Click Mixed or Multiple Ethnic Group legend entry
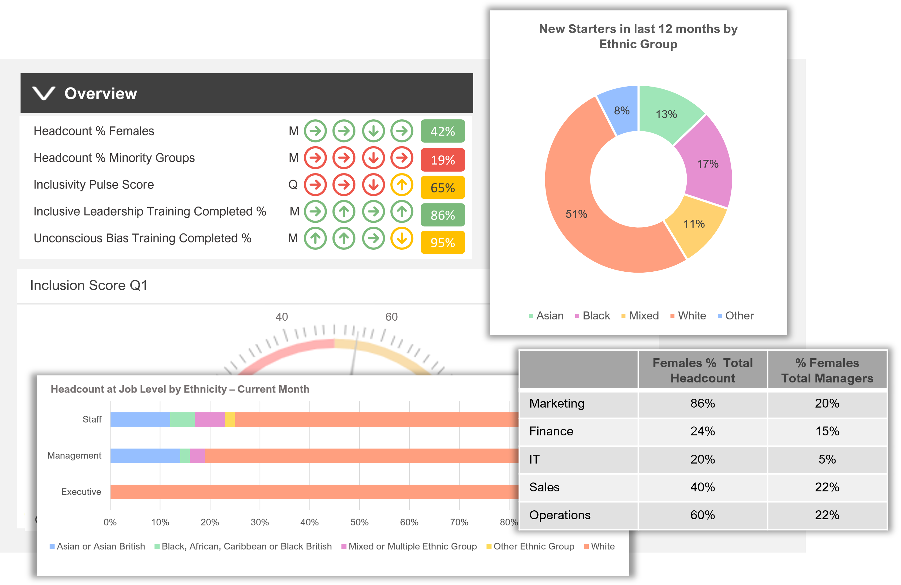 point(409,546)
